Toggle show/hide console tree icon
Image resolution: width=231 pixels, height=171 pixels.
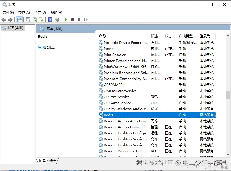20,20
